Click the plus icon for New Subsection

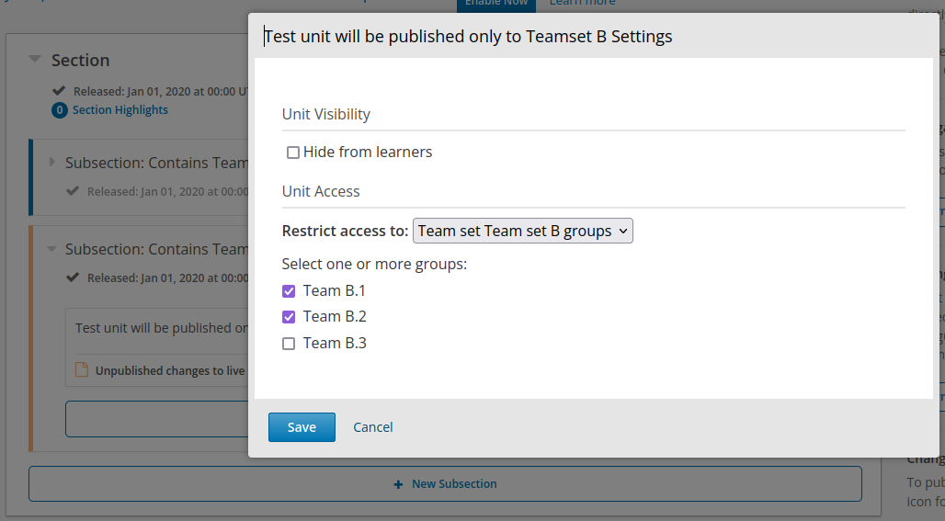click(x=398, y=484)
